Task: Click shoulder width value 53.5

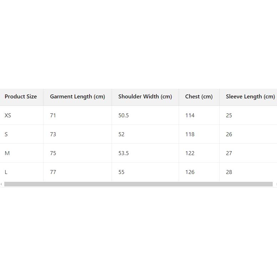Action: point(123,153)
